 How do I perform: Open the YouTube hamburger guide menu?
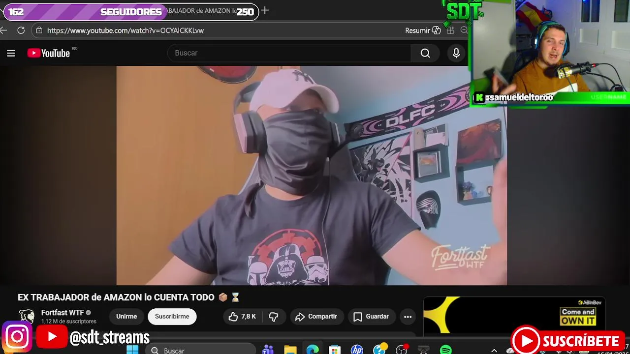click(11, 53)
